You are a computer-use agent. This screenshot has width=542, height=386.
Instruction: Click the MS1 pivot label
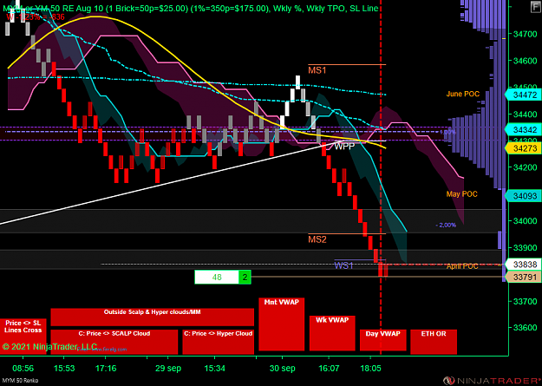point(317,70)
